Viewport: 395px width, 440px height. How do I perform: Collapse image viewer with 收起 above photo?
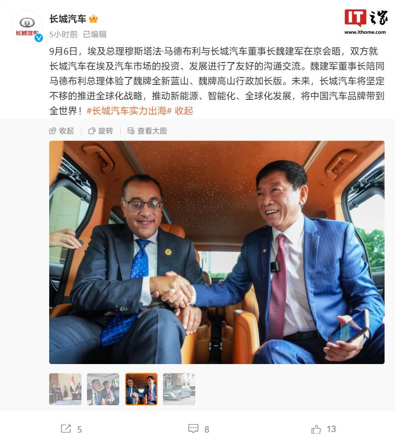pos(62,131)
